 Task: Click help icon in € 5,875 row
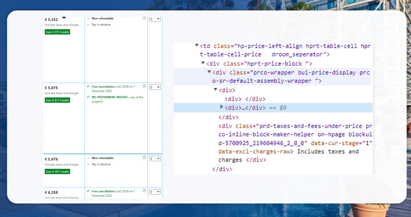(144, 86)
